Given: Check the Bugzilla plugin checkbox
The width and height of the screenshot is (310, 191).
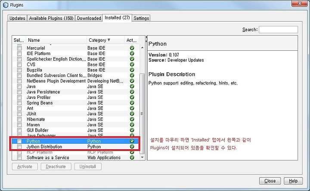Looking at the screenshot, I should tap(19, 70).
